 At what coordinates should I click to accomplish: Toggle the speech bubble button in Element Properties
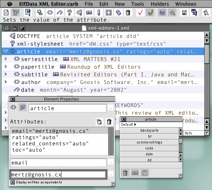[x=23, y=107]
